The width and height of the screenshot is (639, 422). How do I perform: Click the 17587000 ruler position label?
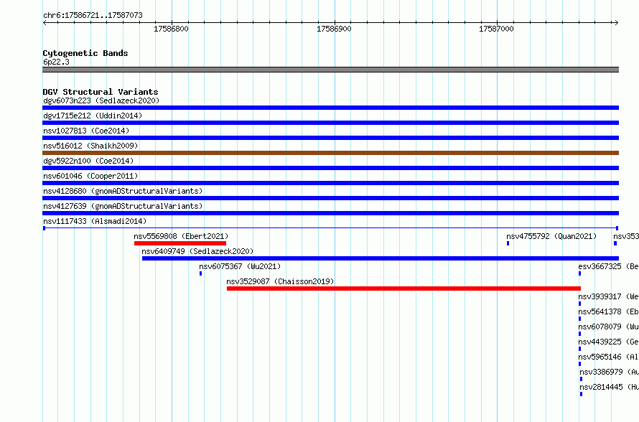coord(496,29)
